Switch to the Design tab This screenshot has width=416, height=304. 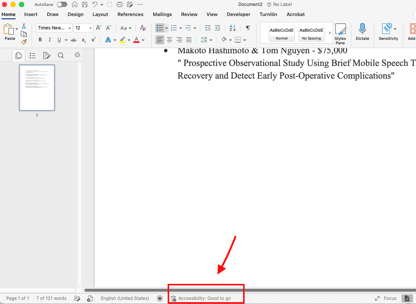(75, 15)
